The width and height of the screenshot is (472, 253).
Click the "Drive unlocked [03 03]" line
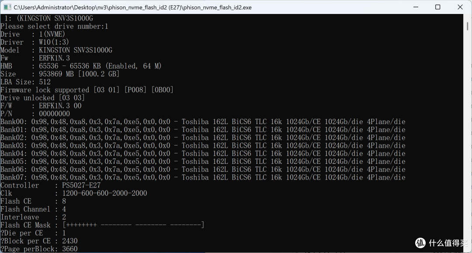(x=42, y=98)
